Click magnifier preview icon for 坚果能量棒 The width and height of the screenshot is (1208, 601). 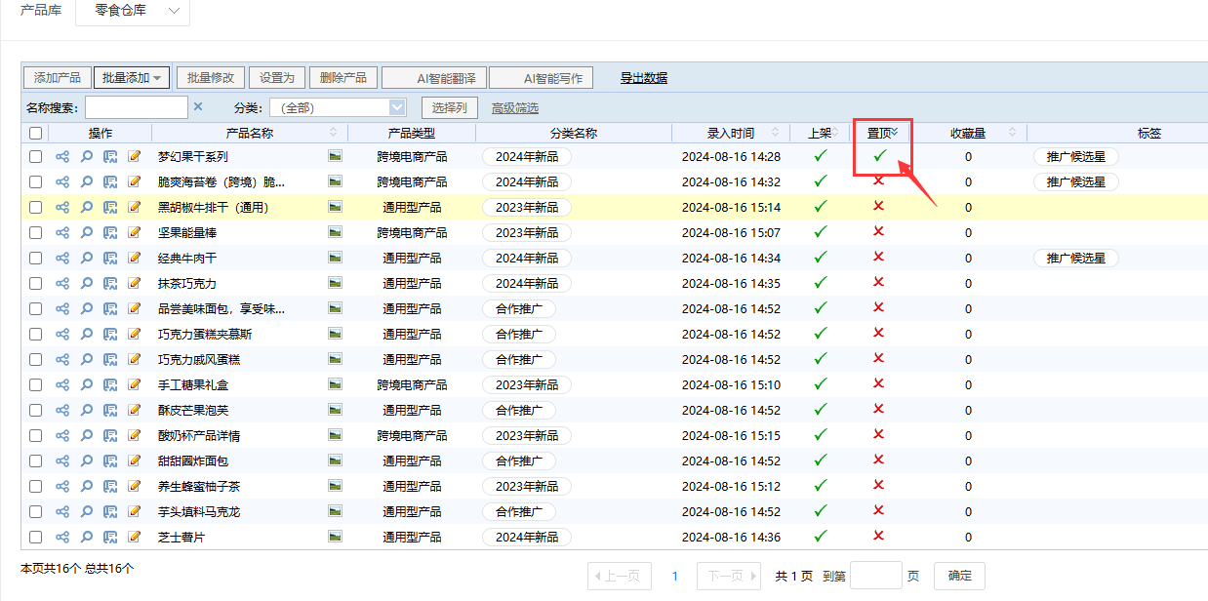click(87, 232)
